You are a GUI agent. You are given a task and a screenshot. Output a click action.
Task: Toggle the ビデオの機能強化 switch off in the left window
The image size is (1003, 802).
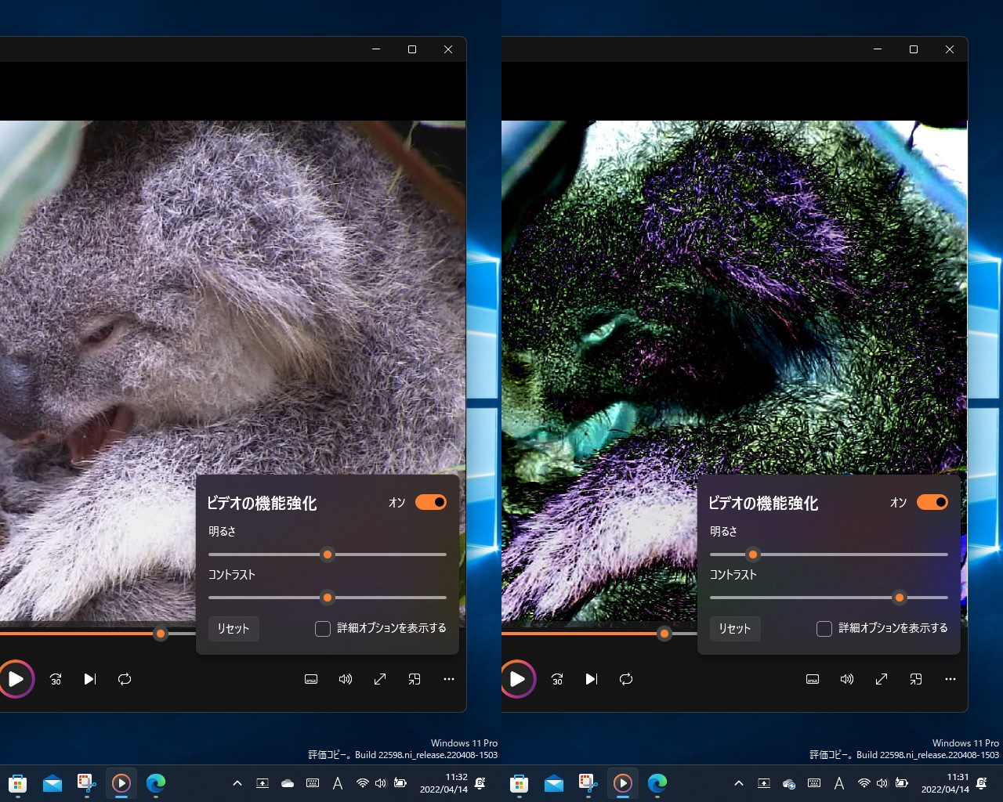(430, 502)
